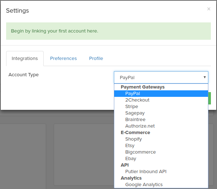
Task: Collapse the Account Type dropdown showing PayPal
Action: pyautogui.click(x=161, y=77)
